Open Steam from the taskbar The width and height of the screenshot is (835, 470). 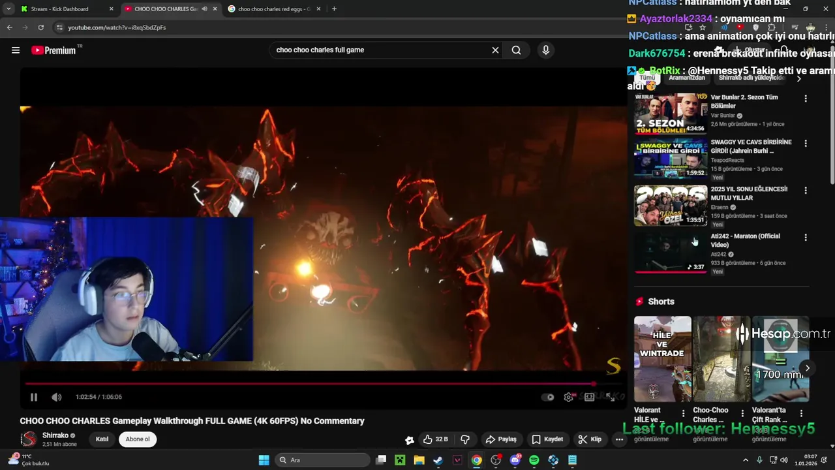tap(438, 460)
